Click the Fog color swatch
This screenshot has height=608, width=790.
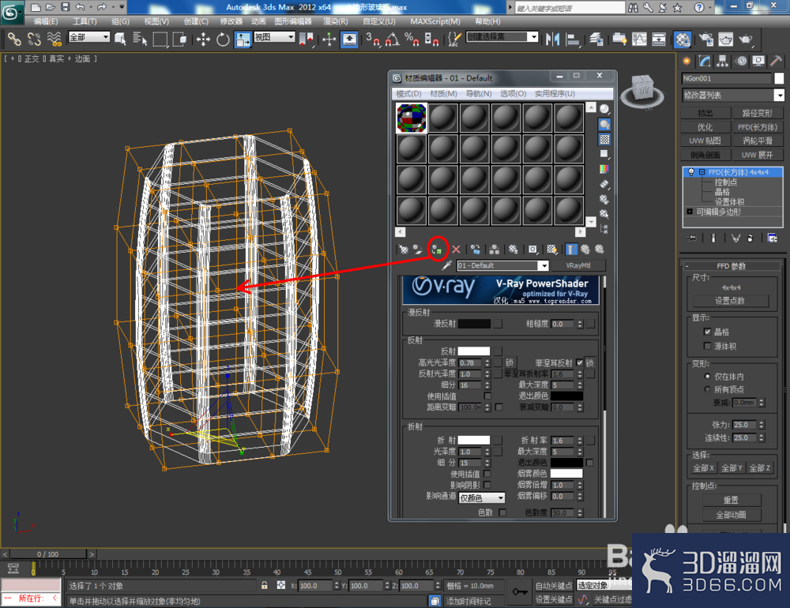click(x=566, y=474)
